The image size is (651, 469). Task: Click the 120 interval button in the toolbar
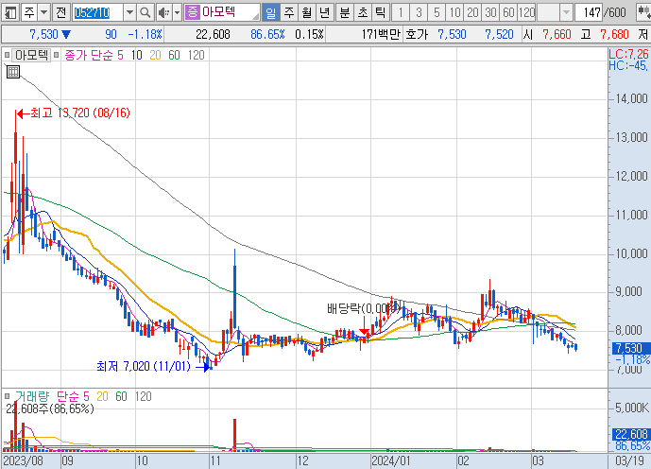coord(526,12)
